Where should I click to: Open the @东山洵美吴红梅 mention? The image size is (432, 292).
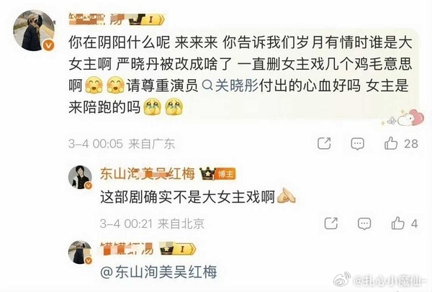click(158, 272)
